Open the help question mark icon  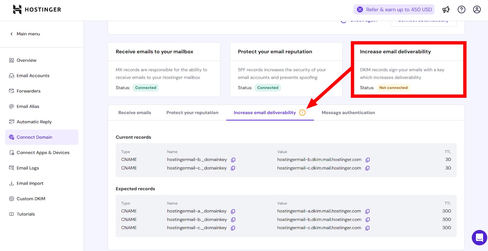point(461,9)
